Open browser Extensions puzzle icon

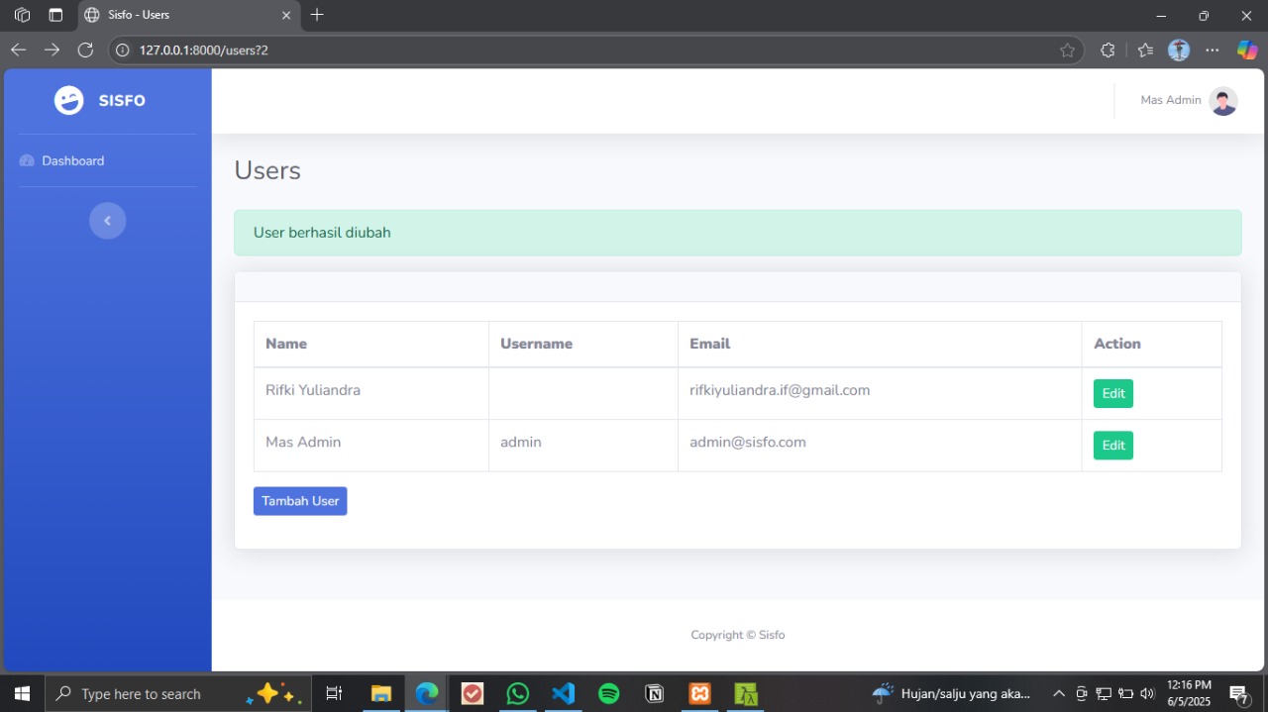click(x=1108, y=51)
